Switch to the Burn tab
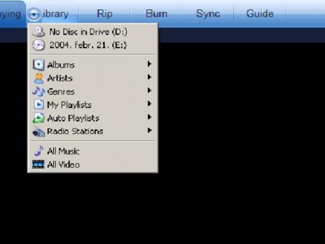The width and height of the screenshot is (325, 244). [x=156, y=14]
